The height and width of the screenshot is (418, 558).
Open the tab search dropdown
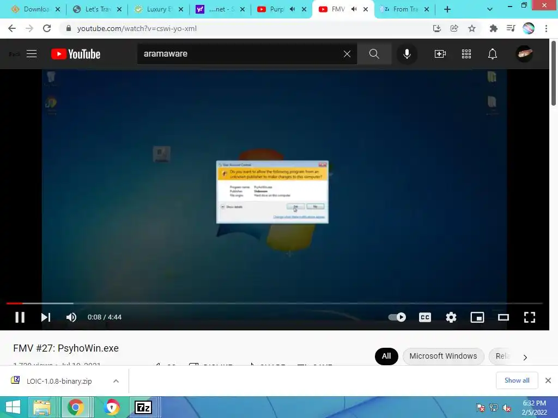click(490, 9)
